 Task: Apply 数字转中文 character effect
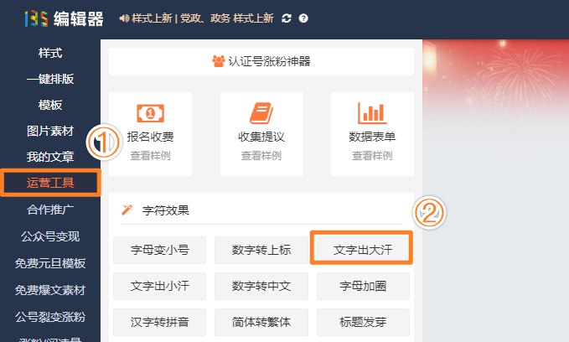click(x=261, y=286)
